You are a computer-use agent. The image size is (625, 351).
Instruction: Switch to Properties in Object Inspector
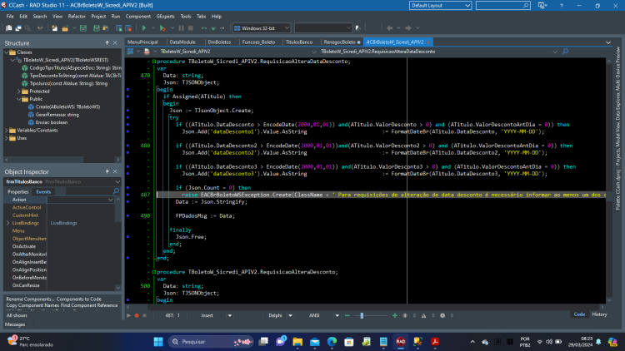[18, 192]
